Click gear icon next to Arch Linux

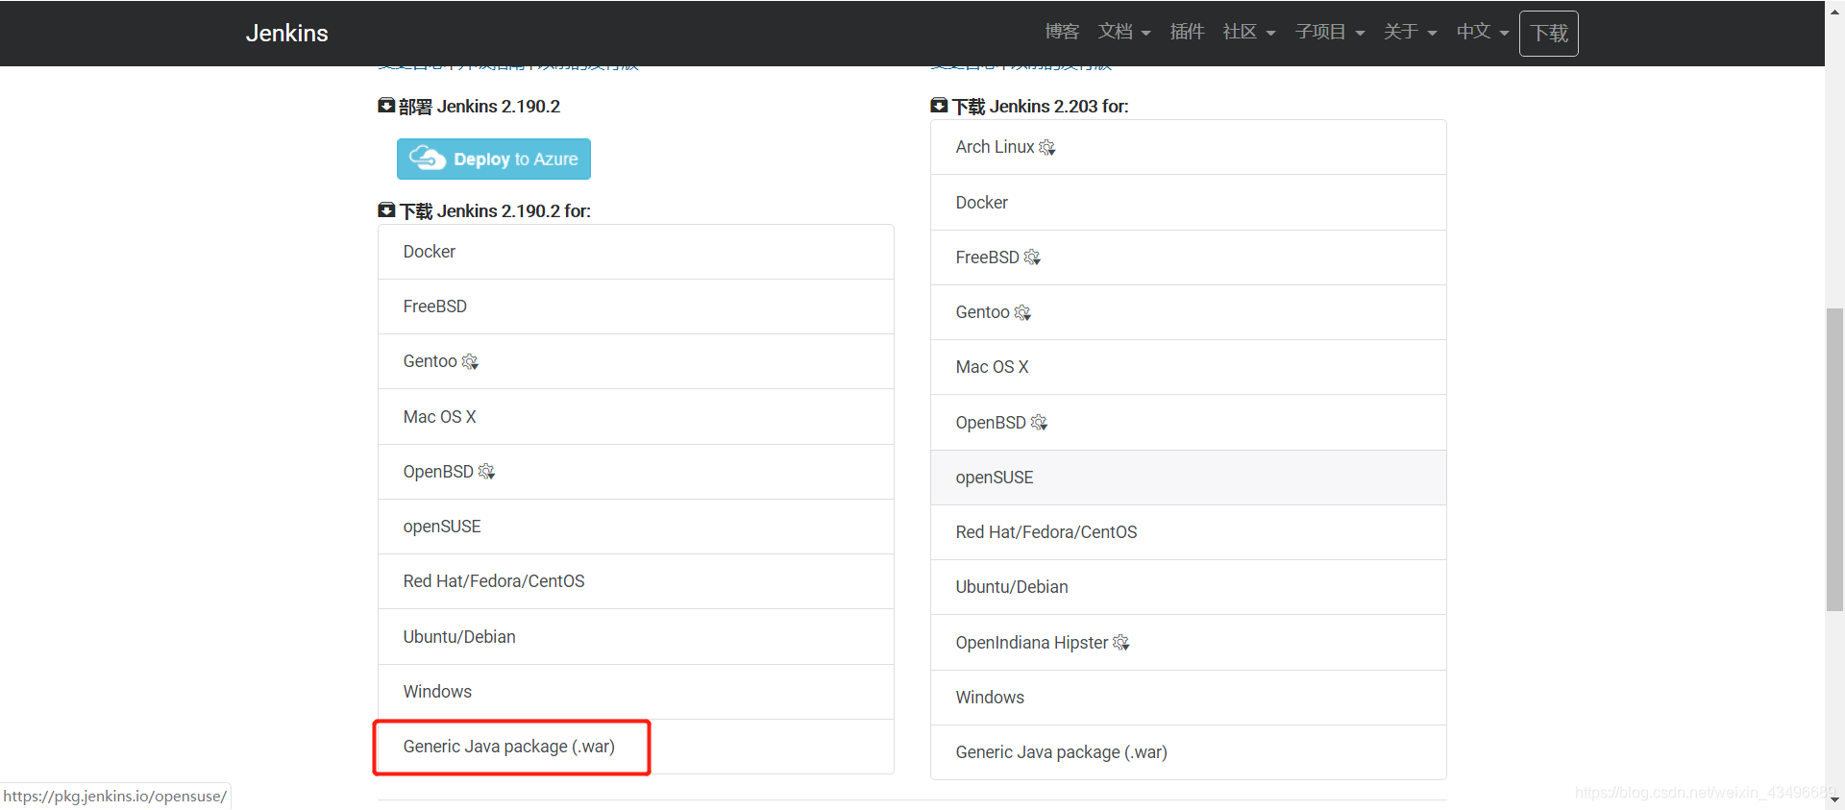click(x=1047, y=147)
